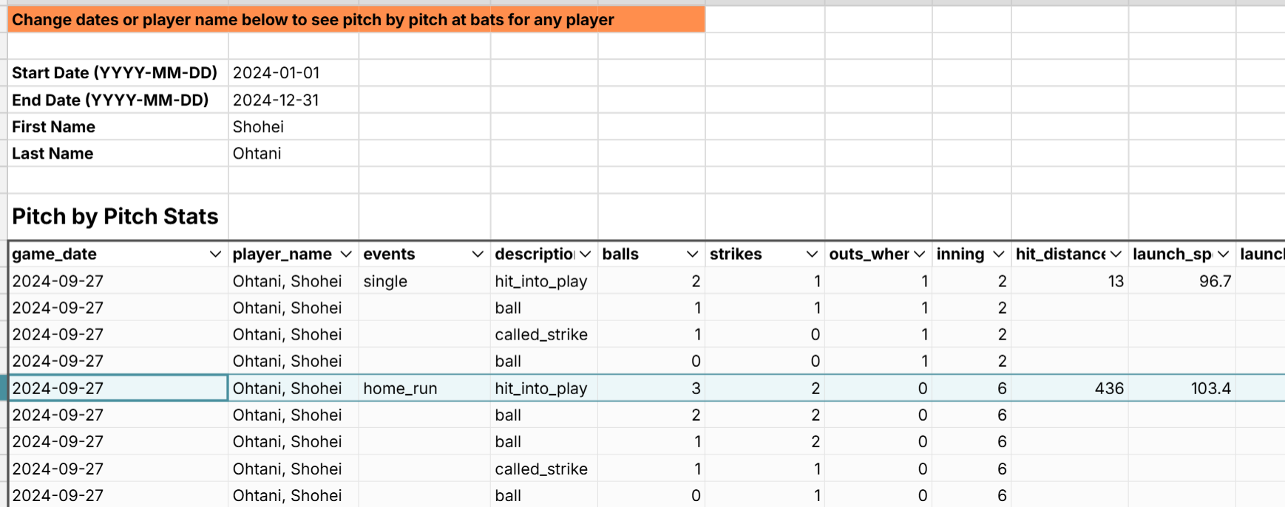This screenshot has height=507, width=1285.
Task: Expand the events column filter arrow
Action: 478,255
